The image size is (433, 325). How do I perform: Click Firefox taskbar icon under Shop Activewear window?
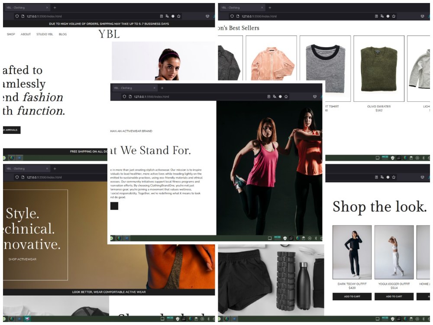[x=12, y=318]
